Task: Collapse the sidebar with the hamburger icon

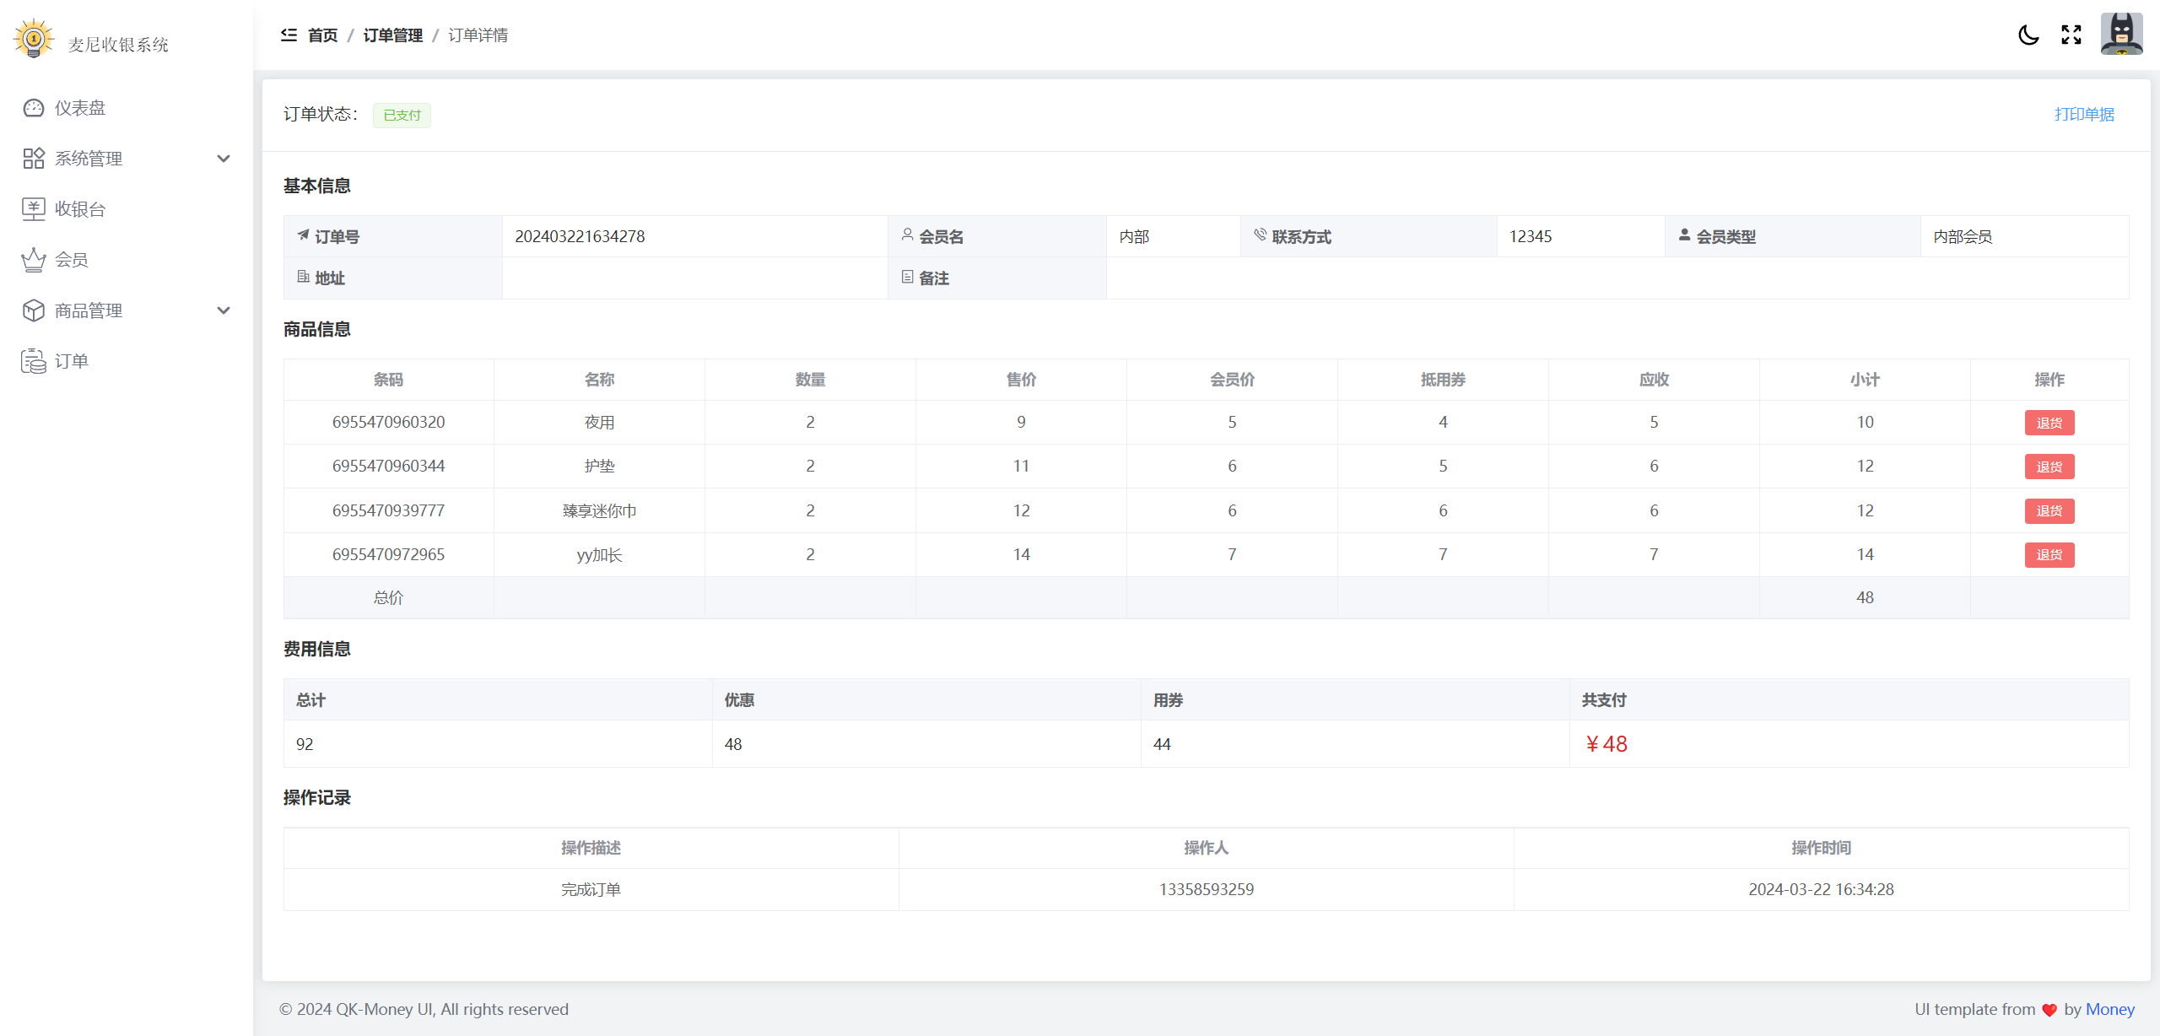Action: (x=289, y=35)
